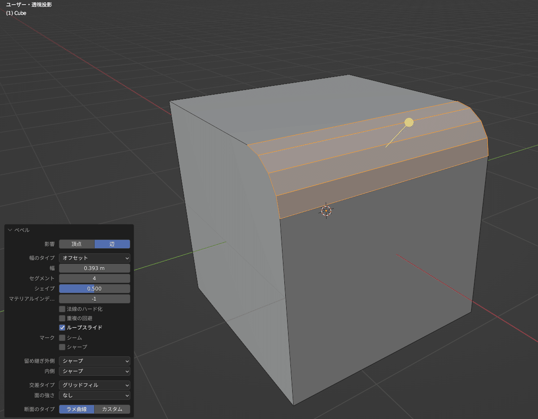Enable 法線のハード化 checkbox
This screenshot has height=419, width=538.
click(x=62, y=309)
